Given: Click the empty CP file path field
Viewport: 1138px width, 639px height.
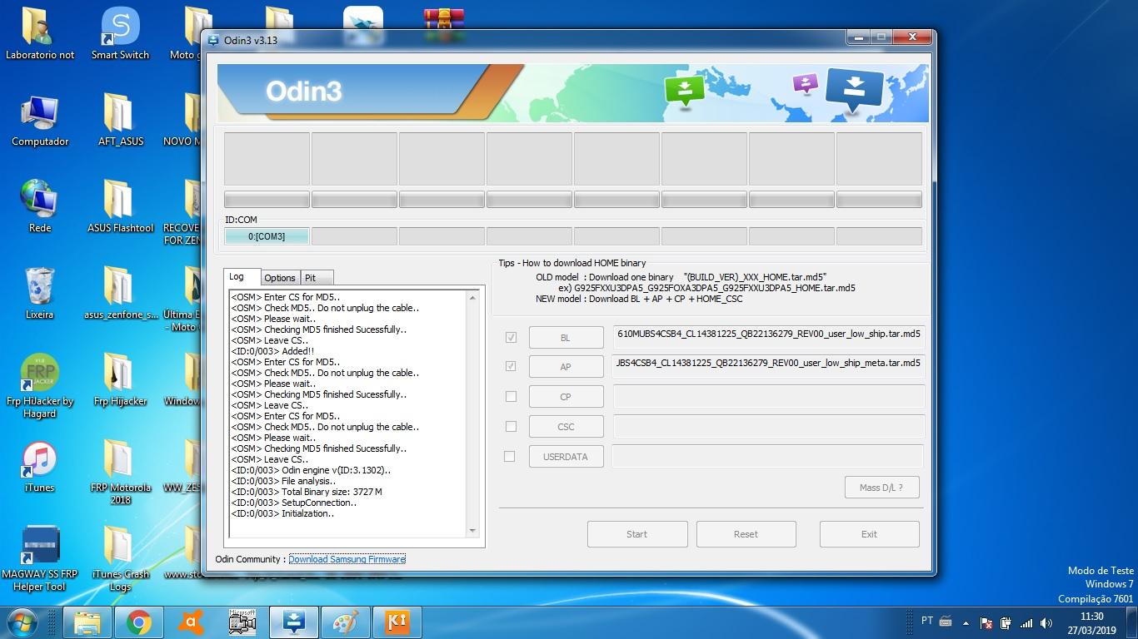Looking at the screenshot, I should (x=768, y=396).
